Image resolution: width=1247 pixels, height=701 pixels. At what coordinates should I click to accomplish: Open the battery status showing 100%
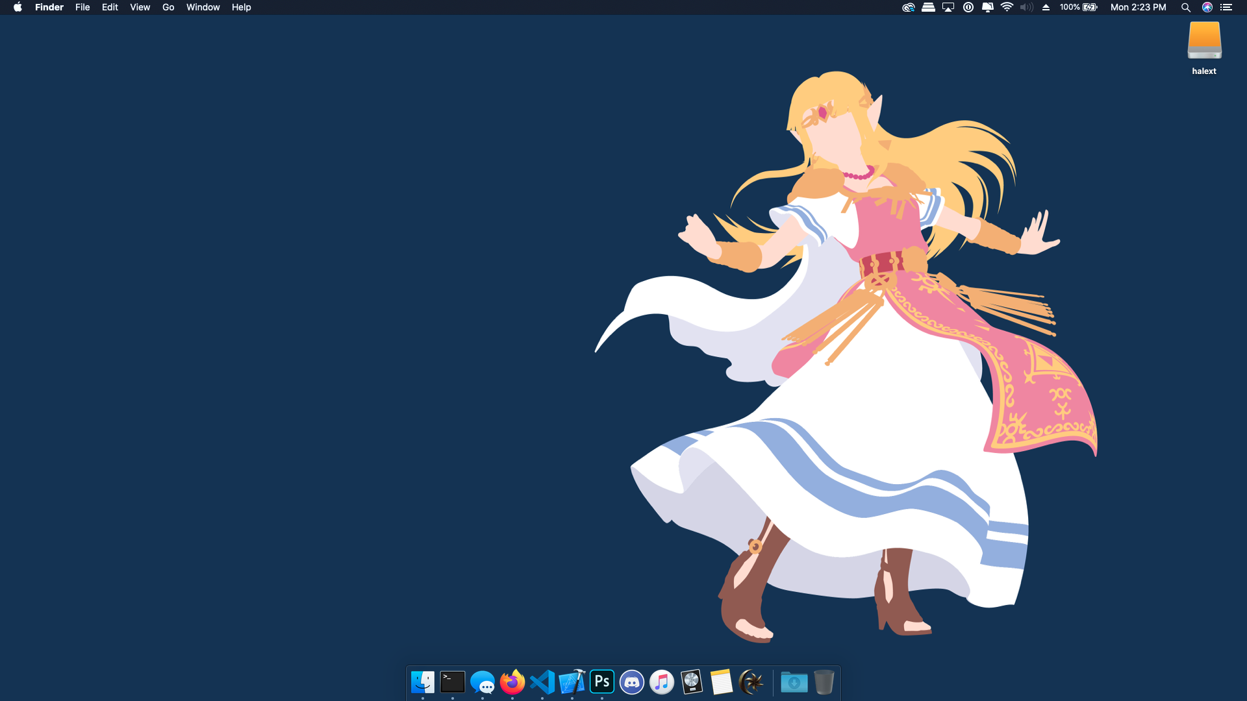pos(1079,7)
